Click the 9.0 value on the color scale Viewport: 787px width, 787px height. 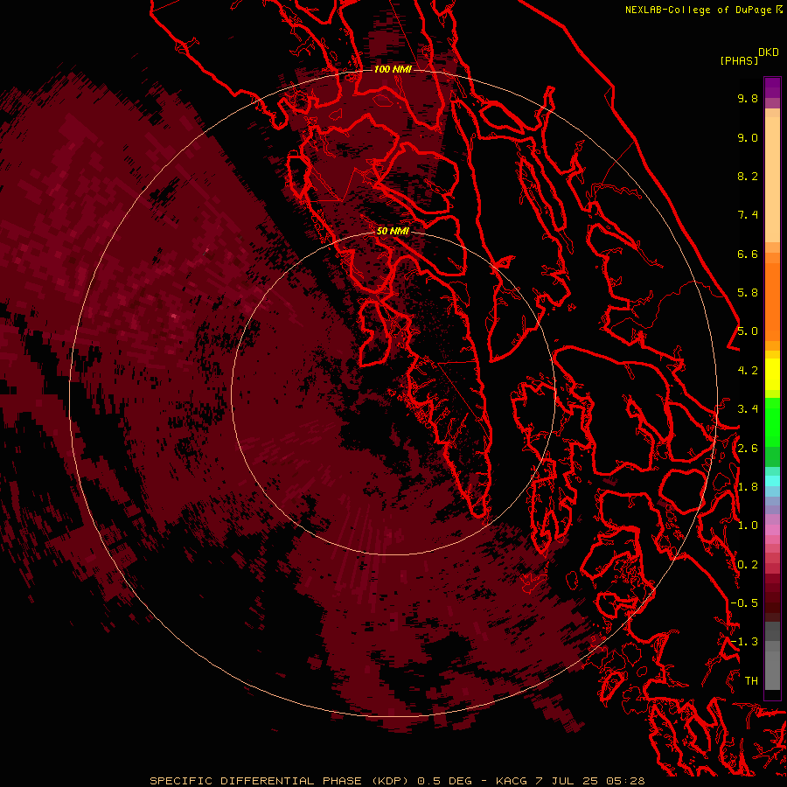[748, 137]
